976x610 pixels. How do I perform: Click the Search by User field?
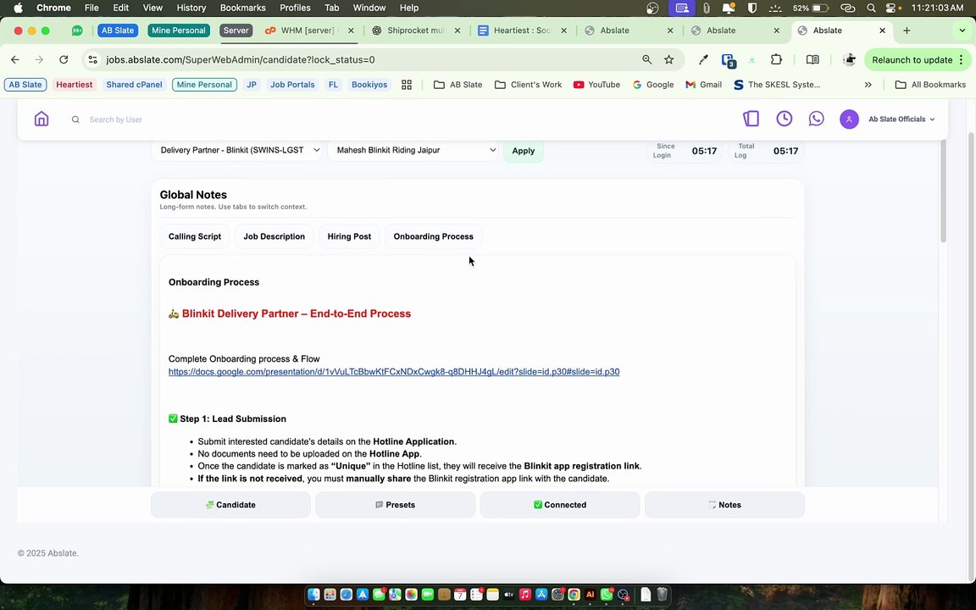[x=116, y=119]
